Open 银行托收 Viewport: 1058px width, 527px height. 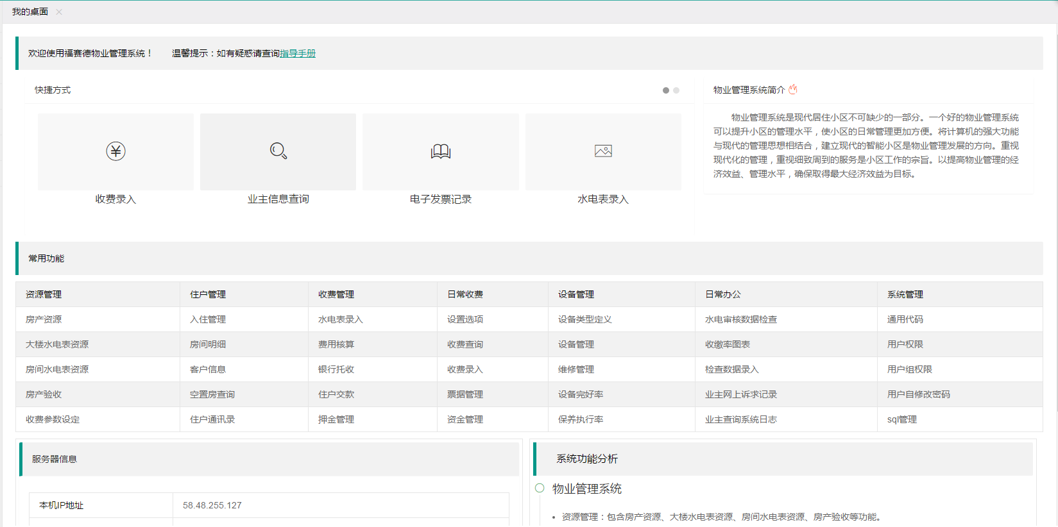(336, 369)
